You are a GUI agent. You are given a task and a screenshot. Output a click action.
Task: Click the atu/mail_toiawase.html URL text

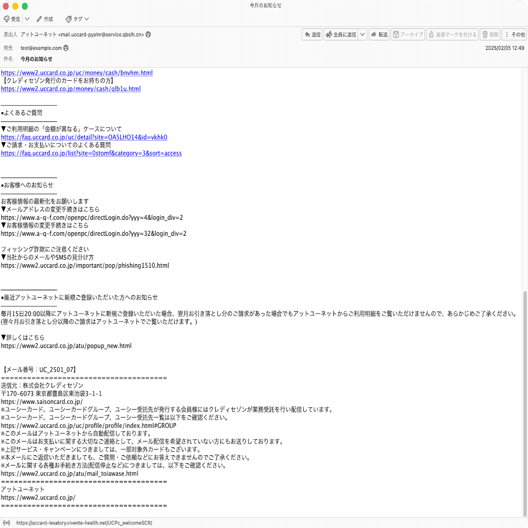point(70,474)
